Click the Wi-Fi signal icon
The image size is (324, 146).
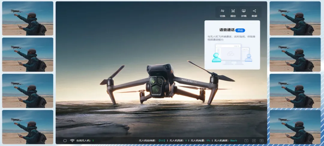point(72,140)
